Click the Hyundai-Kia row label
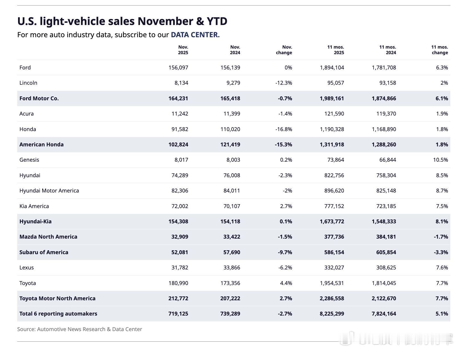Viewport: 457px width, 350px height. tap(35, 221)
